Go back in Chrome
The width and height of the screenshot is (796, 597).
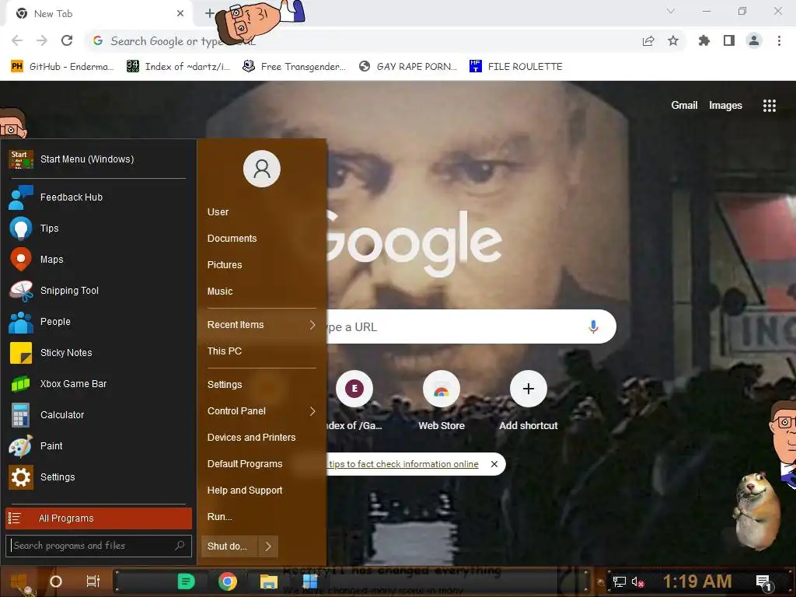click(17, 40)
